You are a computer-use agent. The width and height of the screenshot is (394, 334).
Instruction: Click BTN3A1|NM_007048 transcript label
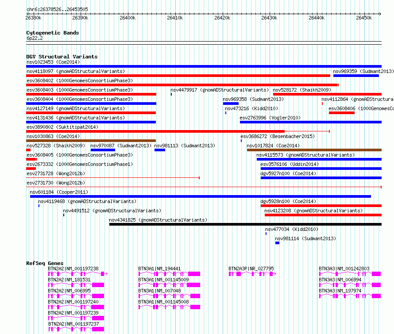159,291
